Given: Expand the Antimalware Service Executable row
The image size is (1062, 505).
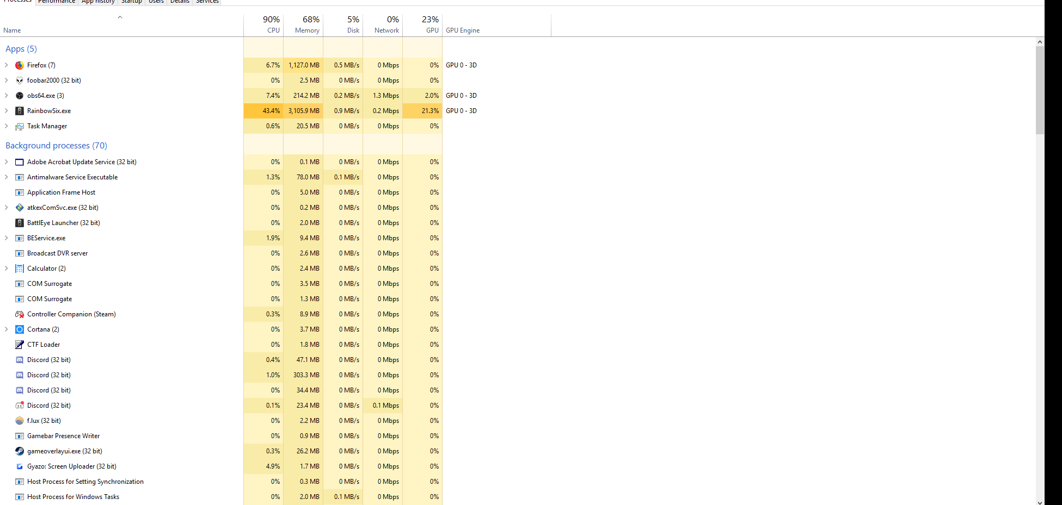Looking at the screenshot, I should pyautogui.click(x=7, y=177).
